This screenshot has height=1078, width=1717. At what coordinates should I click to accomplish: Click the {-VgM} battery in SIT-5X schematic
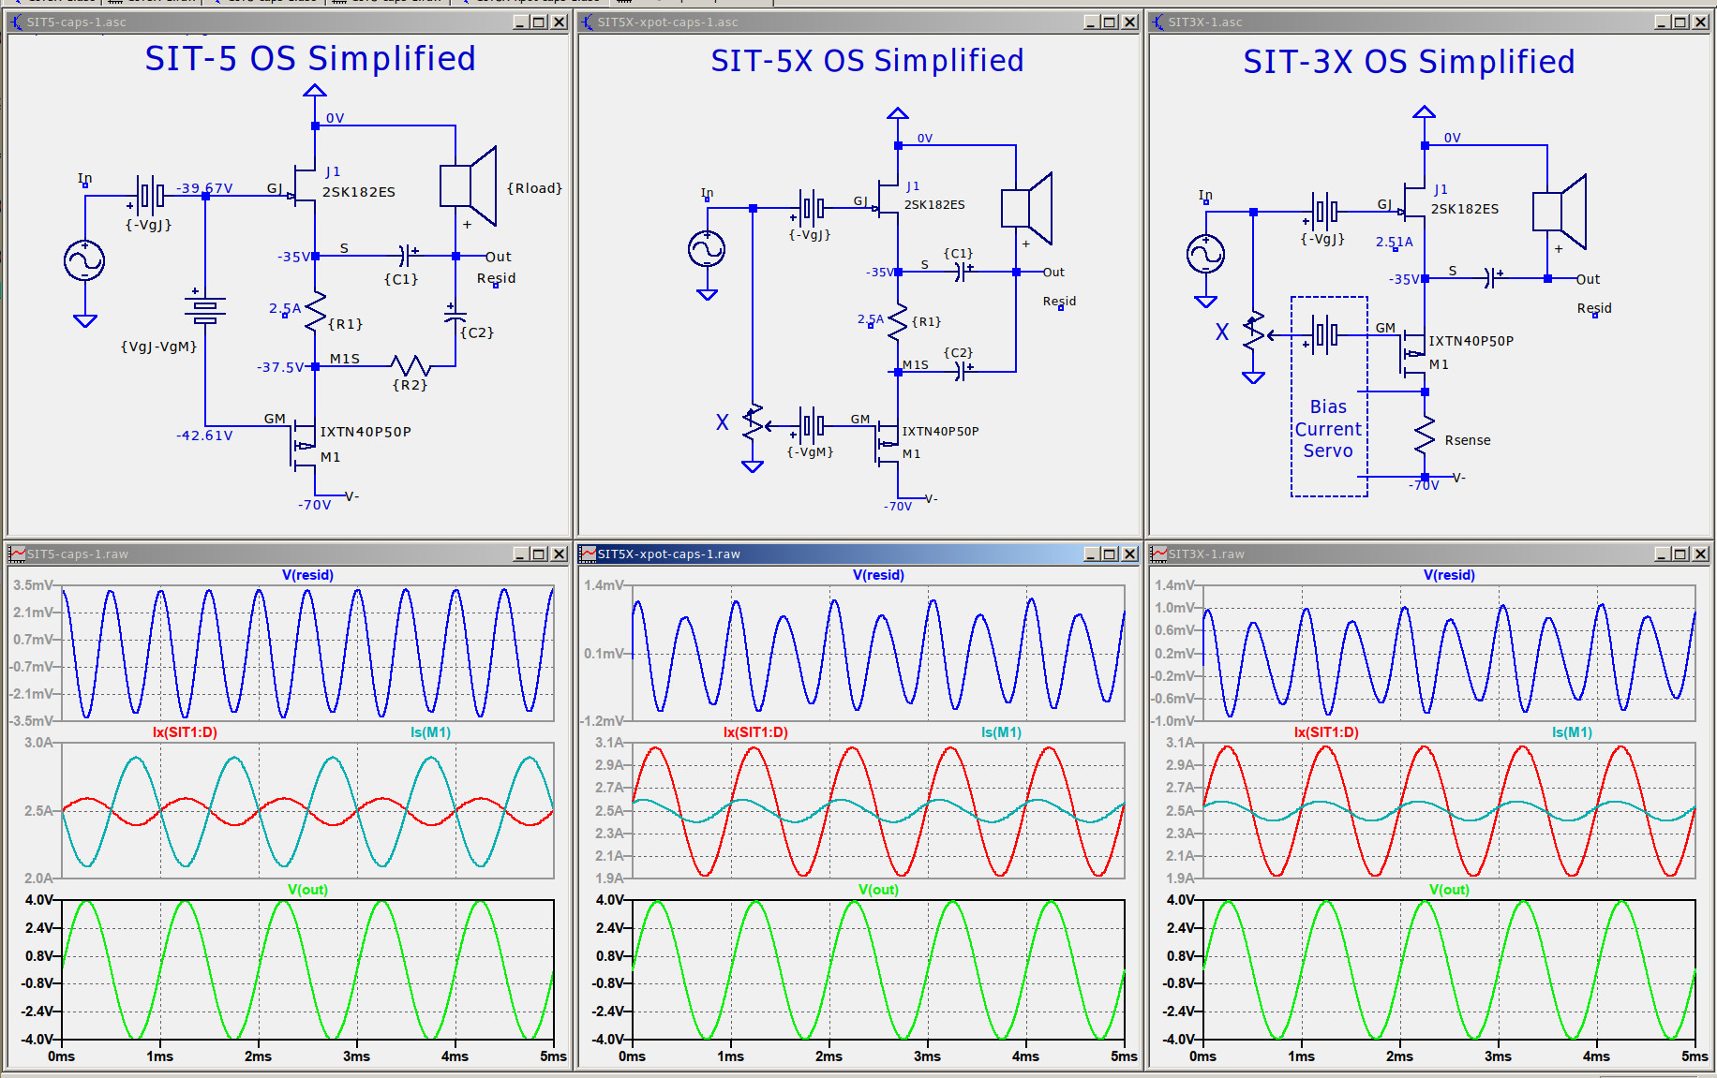pos(812,426)
